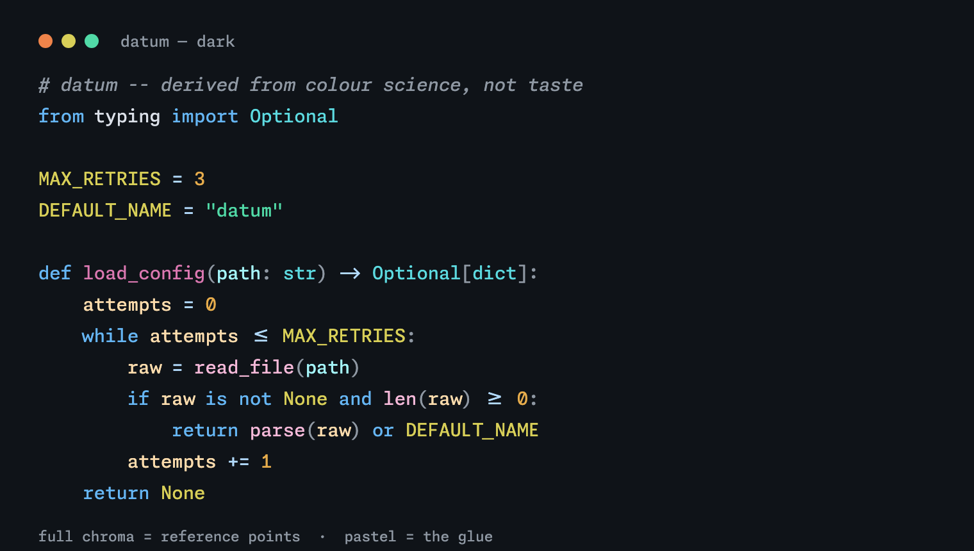Click the "datum" string literal
Viewport: 974px width, 551px height.
pos(244,210)
